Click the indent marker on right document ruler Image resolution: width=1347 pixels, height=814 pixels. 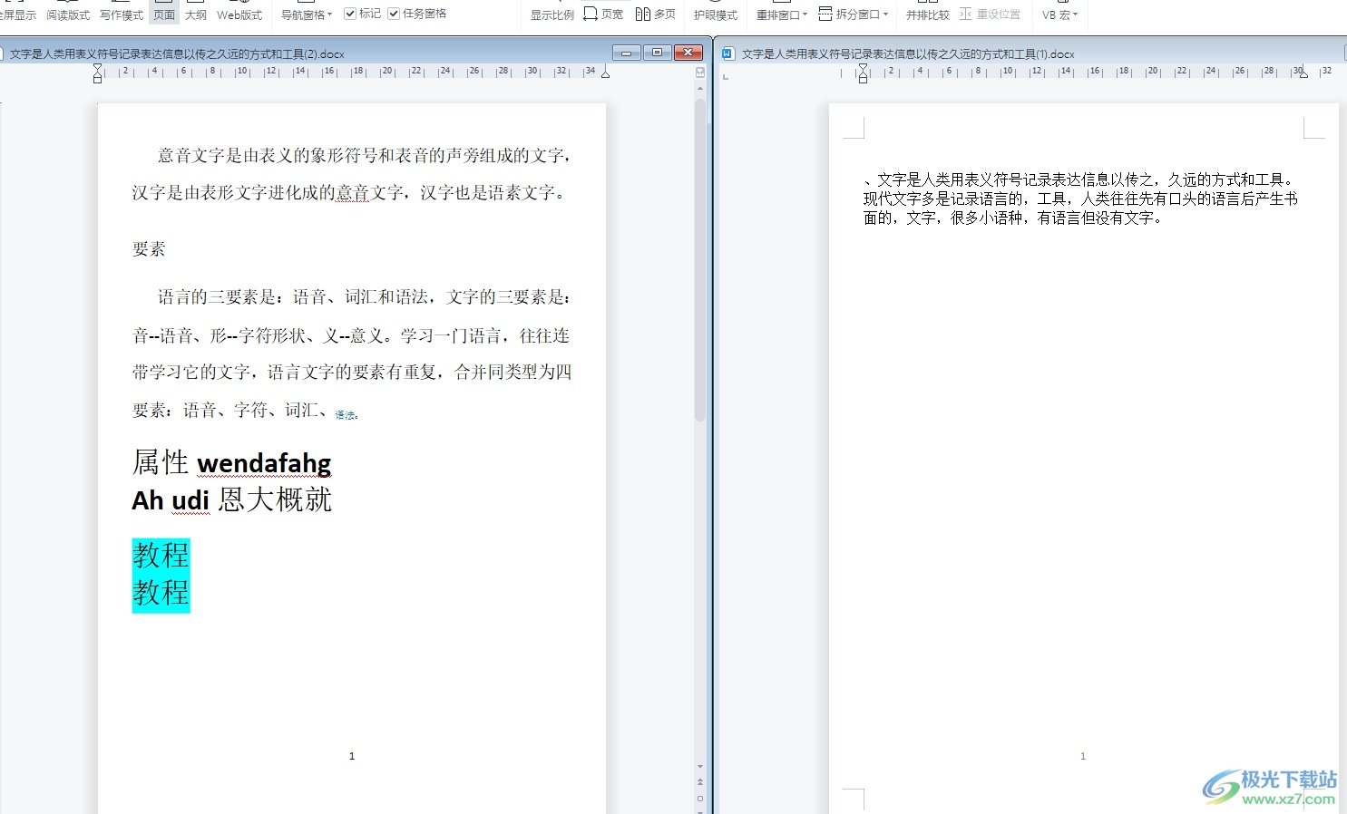[864, 72]
